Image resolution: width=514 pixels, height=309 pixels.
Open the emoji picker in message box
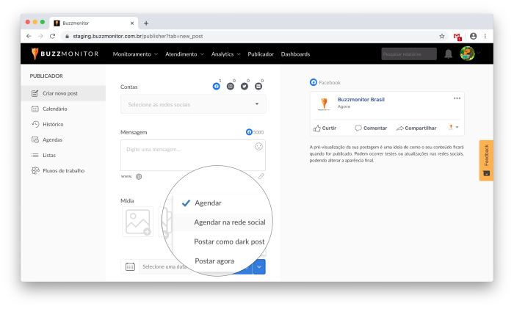click(x=258, y=147)
